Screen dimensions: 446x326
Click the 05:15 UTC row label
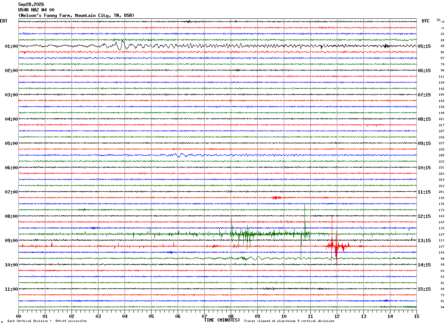425,46
